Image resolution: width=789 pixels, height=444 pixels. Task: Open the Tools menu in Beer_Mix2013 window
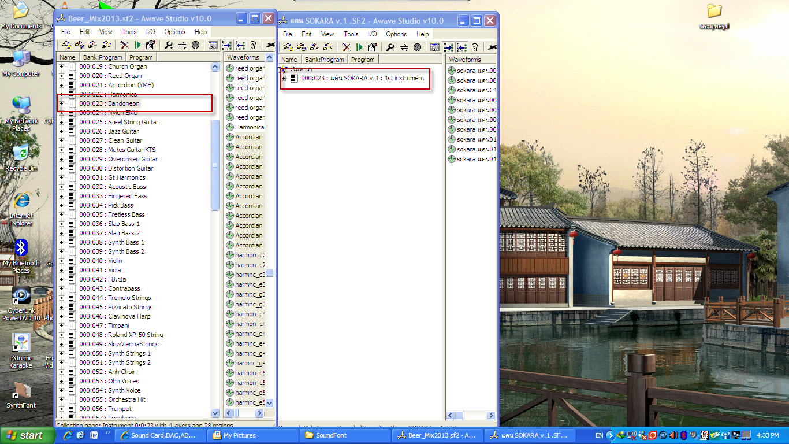point(129,32)
